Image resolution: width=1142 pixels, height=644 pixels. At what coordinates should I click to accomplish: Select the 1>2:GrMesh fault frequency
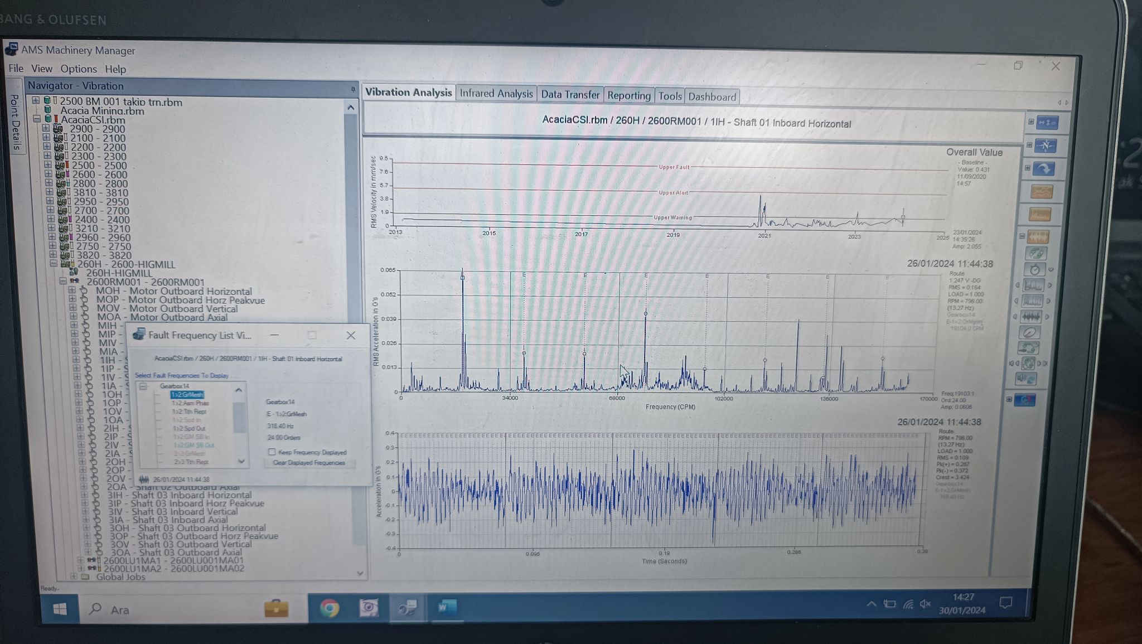187,394
